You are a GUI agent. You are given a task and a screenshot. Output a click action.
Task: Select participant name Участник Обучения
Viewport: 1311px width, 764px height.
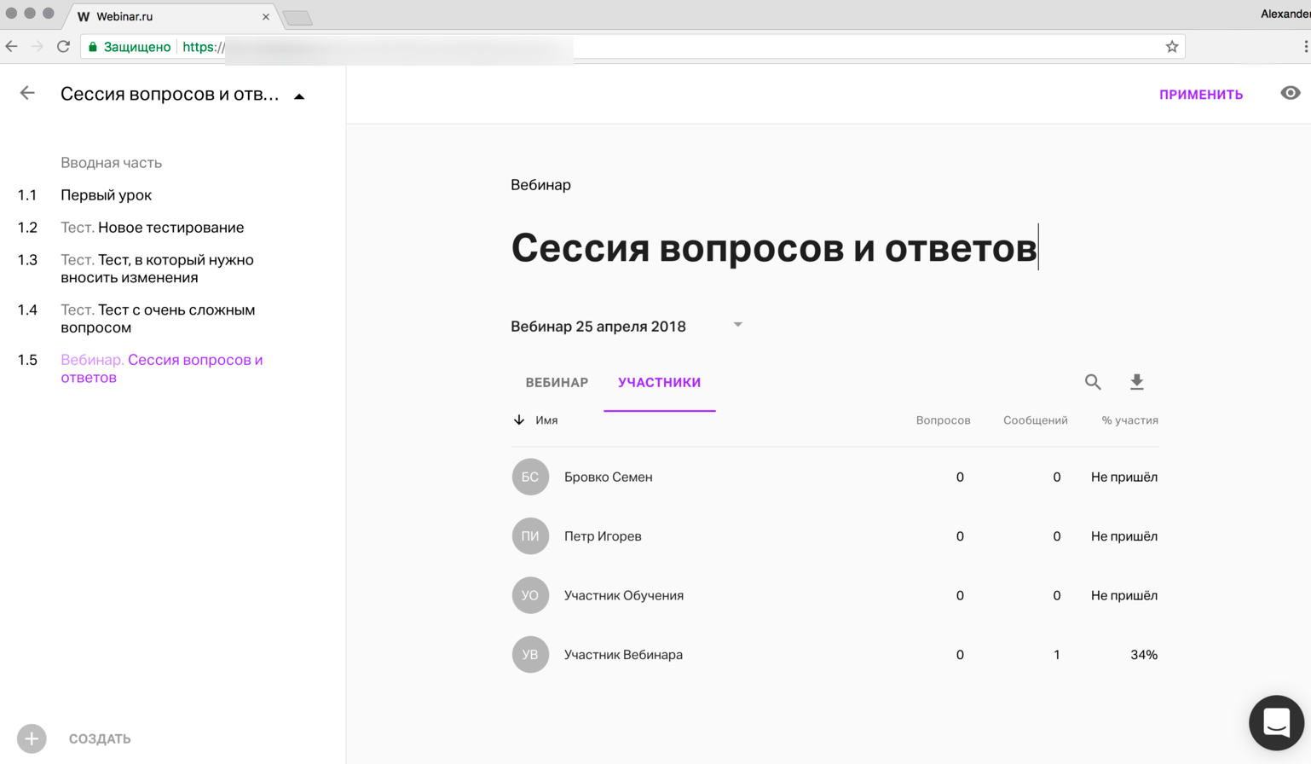point(623,596)
